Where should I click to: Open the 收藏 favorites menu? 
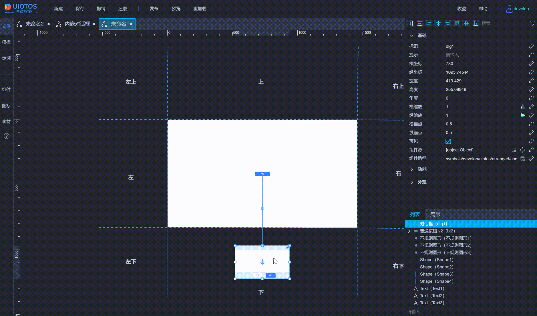tap(462, 9)
